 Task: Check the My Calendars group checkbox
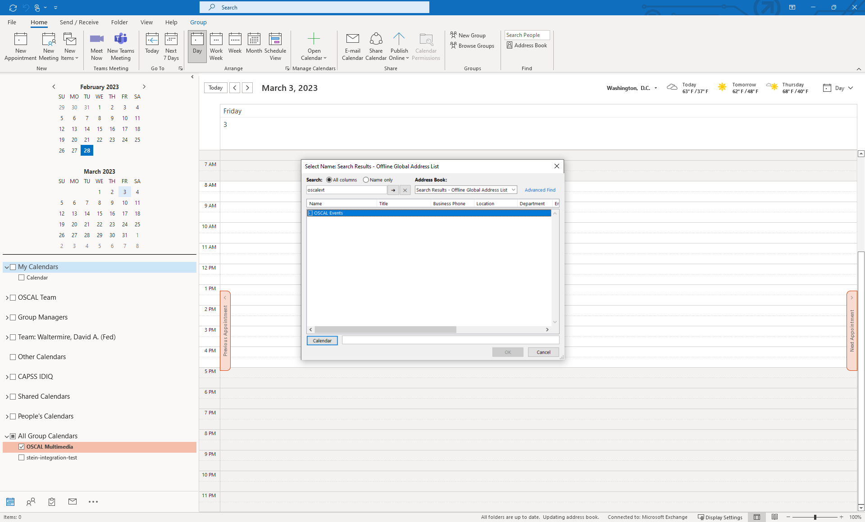(x=13, y=267)
